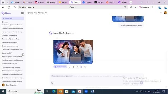Open Yandex Browser taskbar icon
The width and height of the screenshot is (168, 94).
(x=80, y=91)
